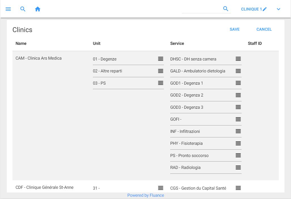Screen dimensions: 291x199
Task: Cancel the clinics changes
Action: [x=264, y=29]
